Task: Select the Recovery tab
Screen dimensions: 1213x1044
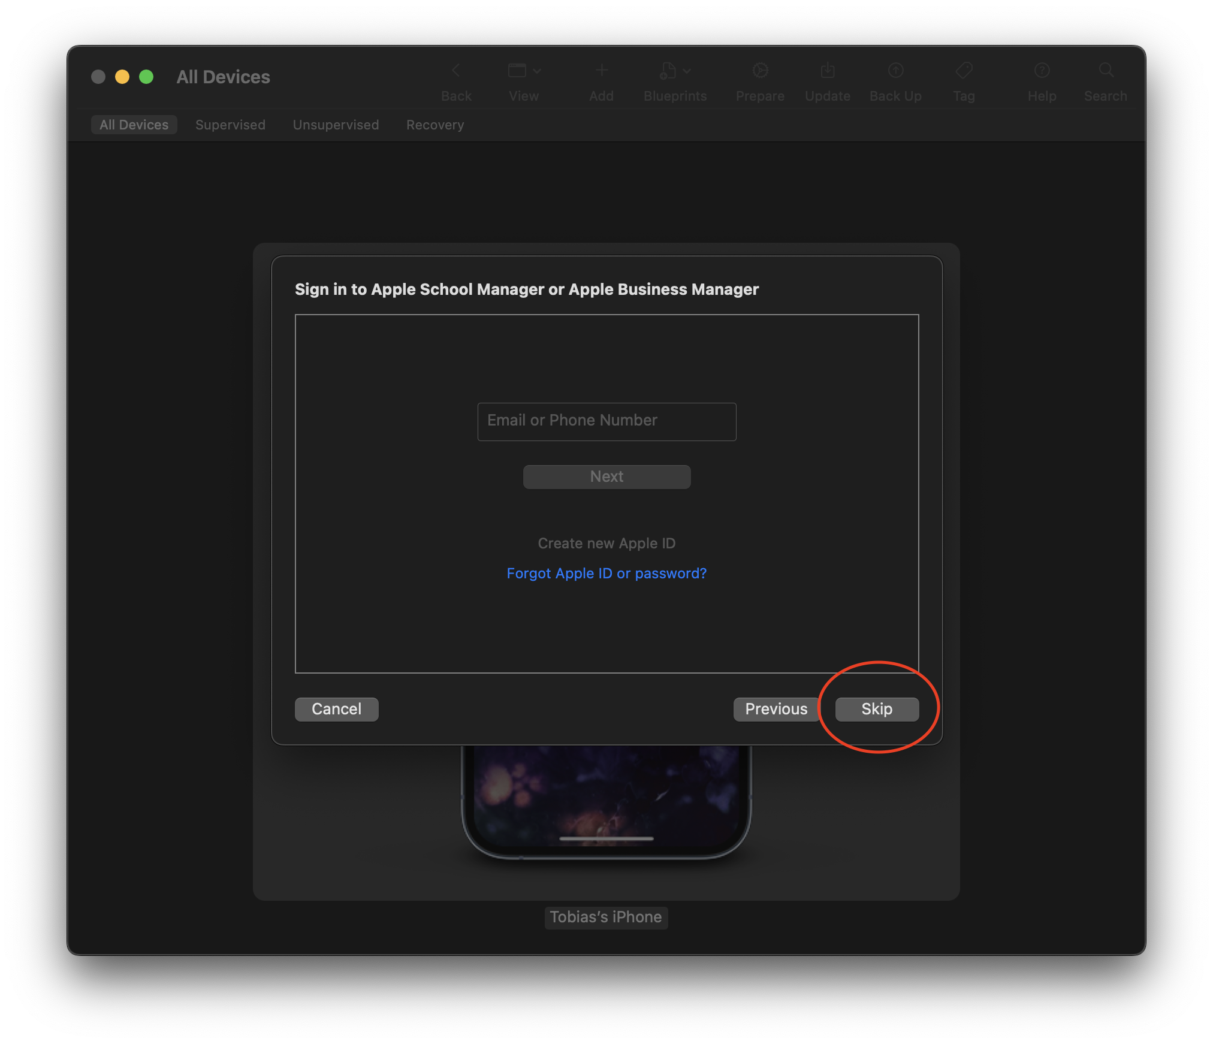Action: [x=435, y=125]
